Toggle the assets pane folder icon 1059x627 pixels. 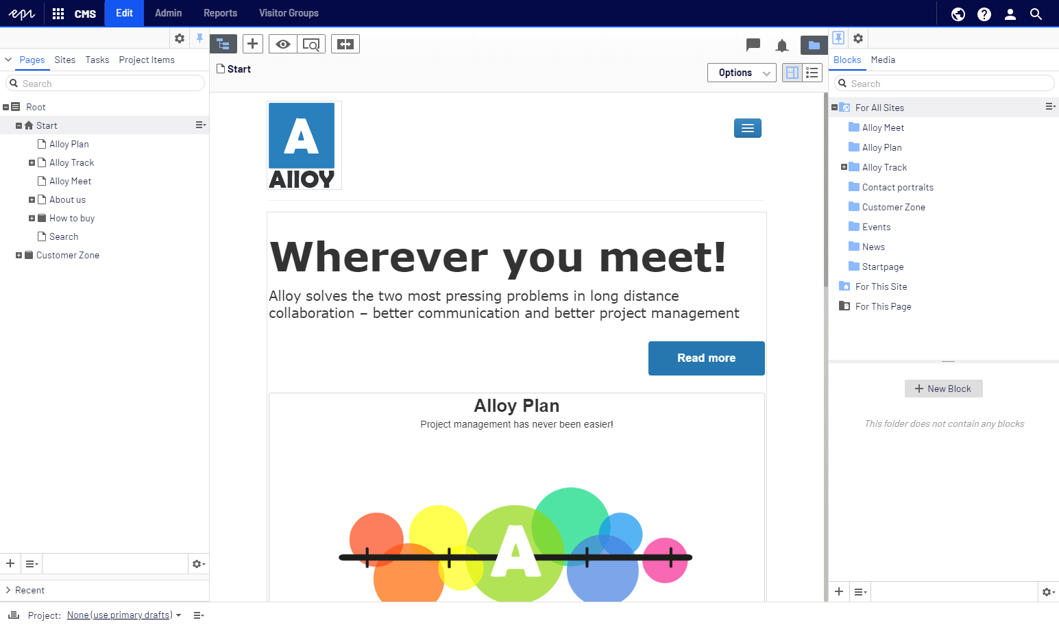click(814, 45)
